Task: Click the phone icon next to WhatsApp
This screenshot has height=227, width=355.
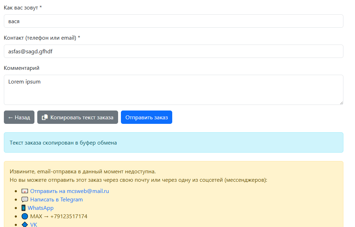Action: pos(24,208)
